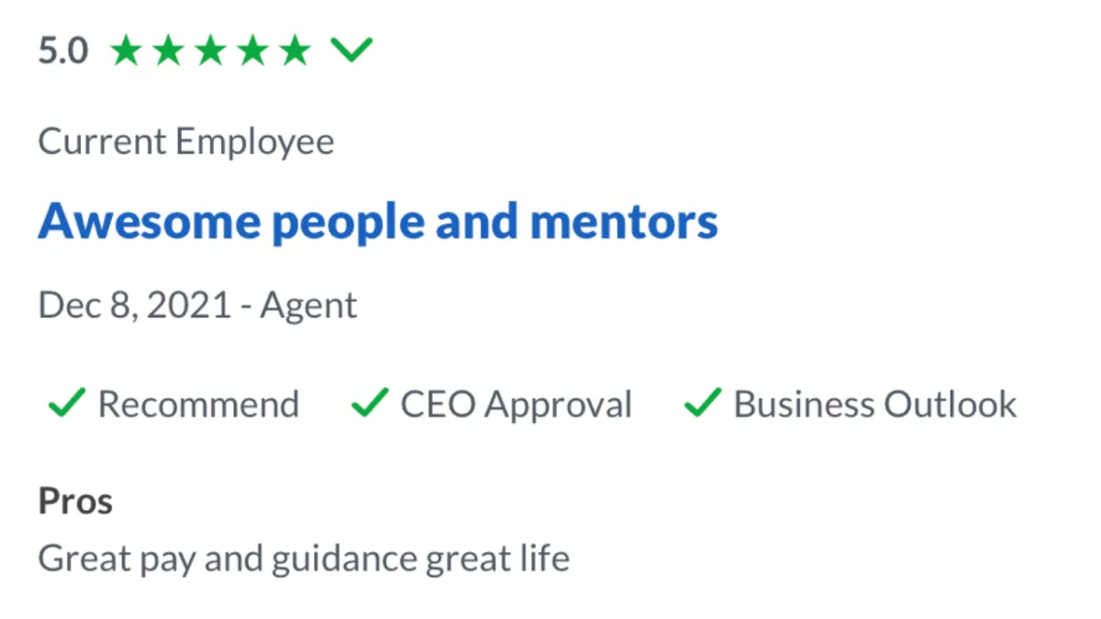Viewport: 1101px width, 619px height.
Task: Click the Recommend label
Action: 198,404
